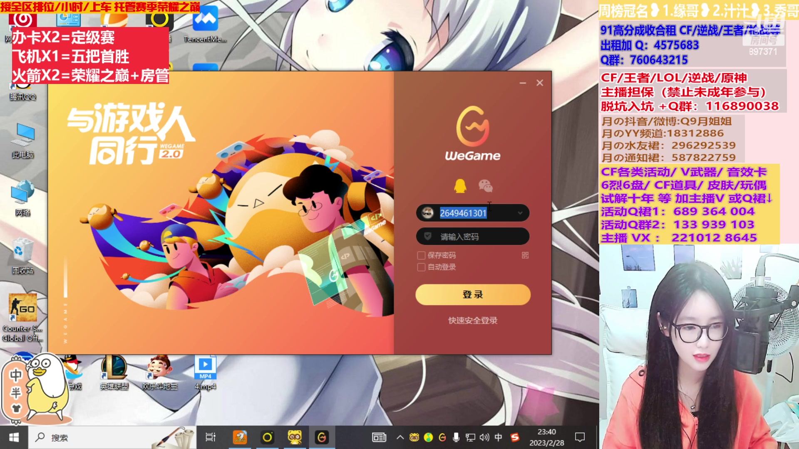Open the volume control tray icon
This screenshot has width=799, height=449.
click(484, 437)
